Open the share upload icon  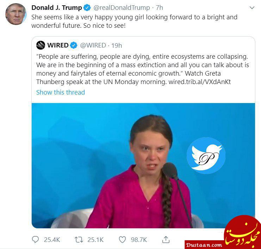(x=166, y=240)
